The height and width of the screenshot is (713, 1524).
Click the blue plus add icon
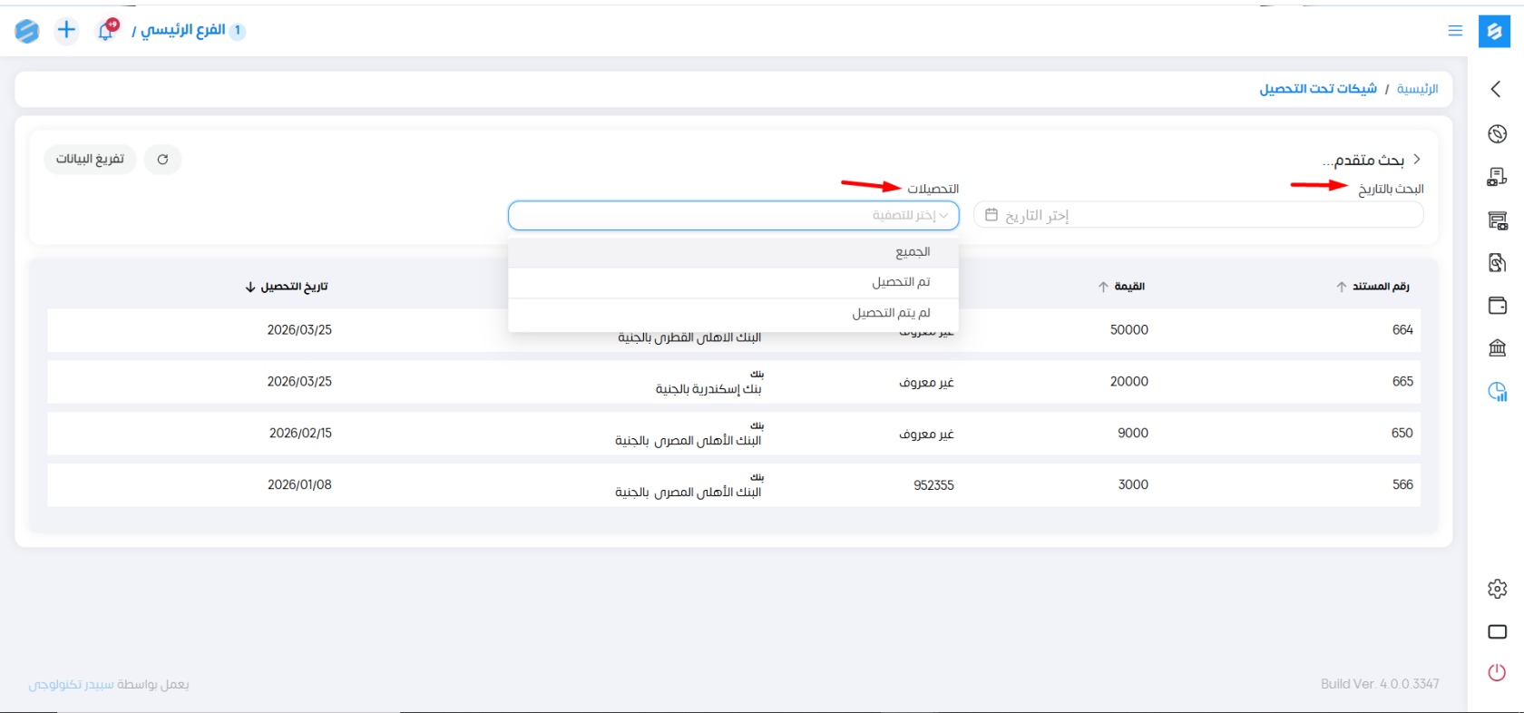[x=66, y=30]
